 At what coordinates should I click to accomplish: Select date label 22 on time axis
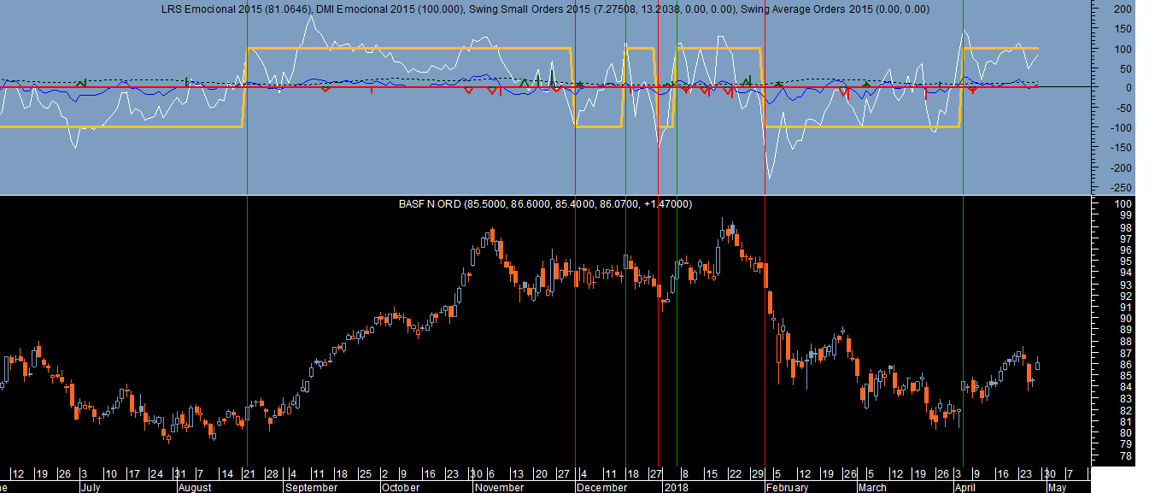click(734, 473)
